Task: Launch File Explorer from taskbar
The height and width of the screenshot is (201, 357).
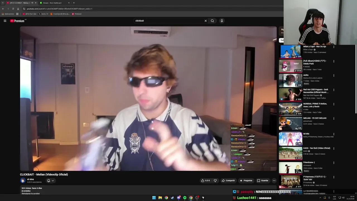Action: (160, 198)
